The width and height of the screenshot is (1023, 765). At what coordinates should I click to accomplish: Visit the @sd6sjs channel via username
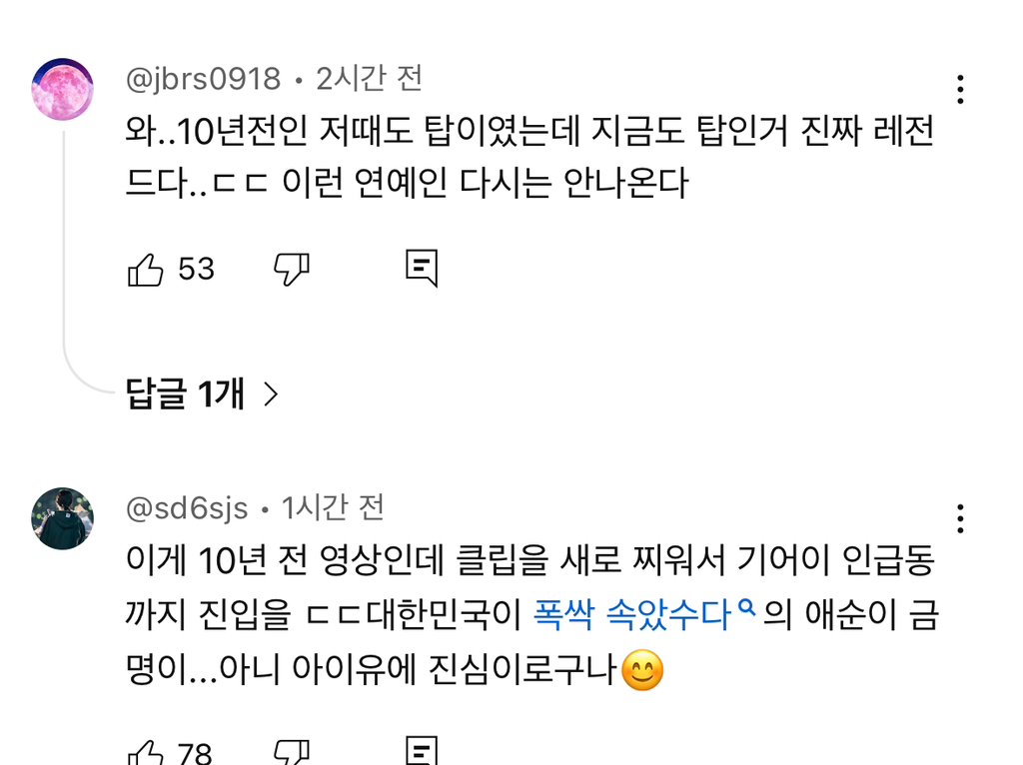pyautogui.click(x=187, y=508)
